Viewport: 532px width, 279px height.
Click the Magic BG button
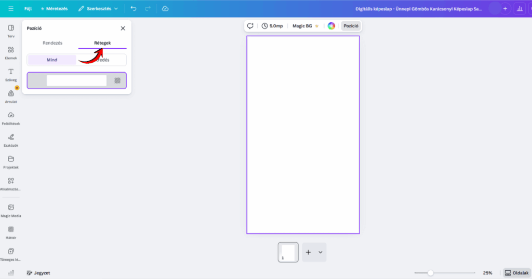pyautogui.click(x=305, y=26)
